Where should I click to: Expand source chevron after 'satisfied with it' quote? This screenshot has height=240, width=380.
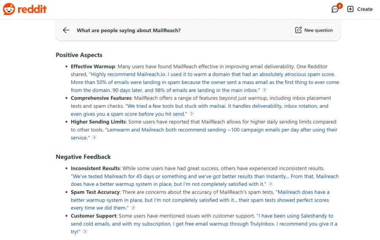tap(271, 184)
